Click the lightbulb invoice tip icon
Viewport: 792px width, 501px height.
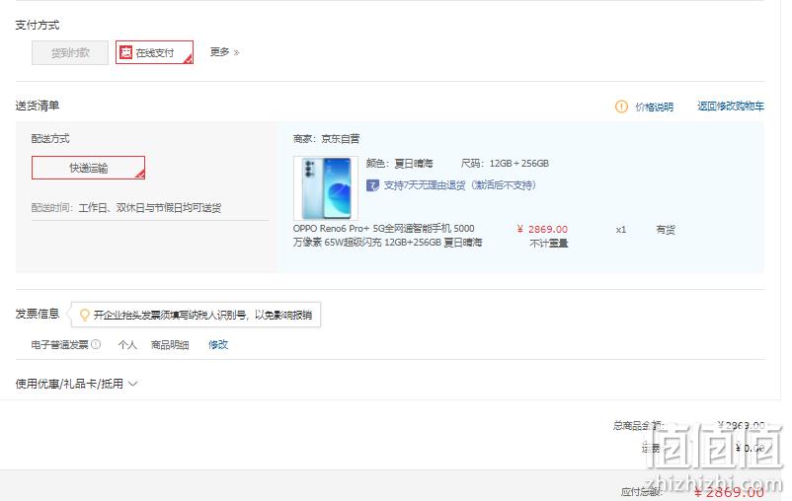click(84, 315)
